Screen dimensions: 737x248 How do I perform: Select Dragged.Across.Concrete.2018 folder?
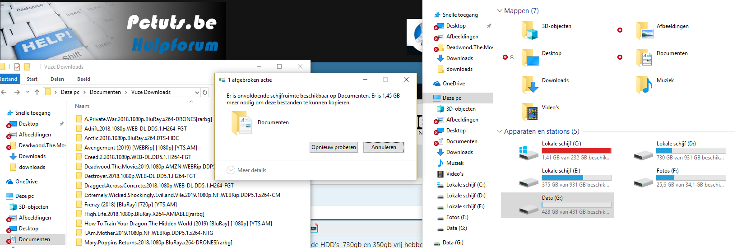(155, 186)
